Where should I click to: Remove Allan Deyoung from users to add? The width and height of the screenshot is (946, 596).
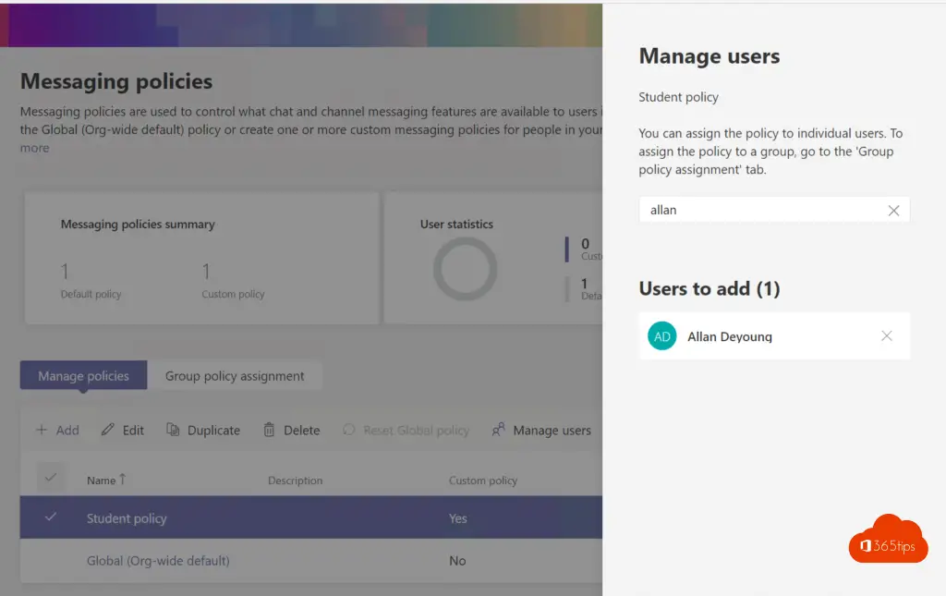point(887,336)
